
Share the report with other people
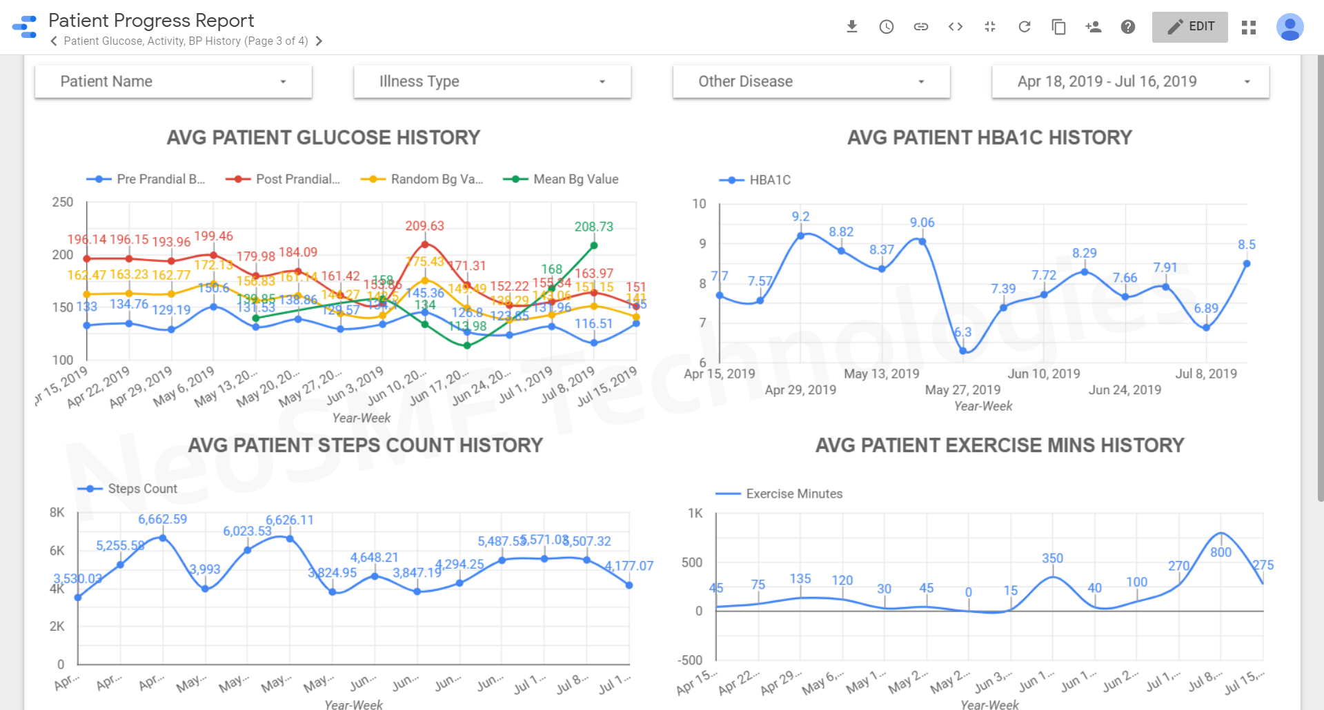[1093, 26]
